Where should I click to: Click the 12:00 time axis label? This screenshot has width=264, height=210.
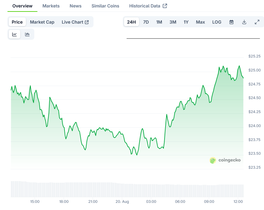pos(238,202)
